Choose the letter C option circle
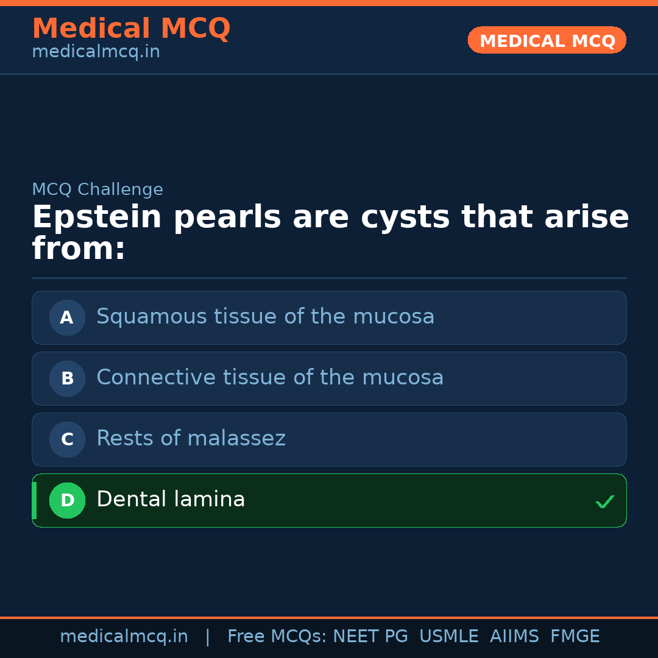The width and height of the screenshot is (658, 658). pyautogui.click(x=67, y=439)
